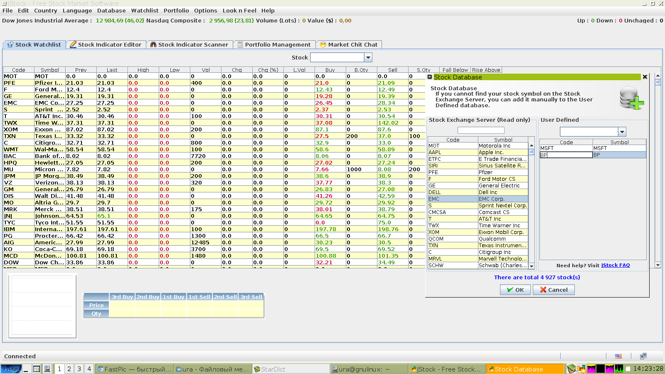Click the BP code cell being edited
Viewport: 665px width, 374px height.
[566, 155]
